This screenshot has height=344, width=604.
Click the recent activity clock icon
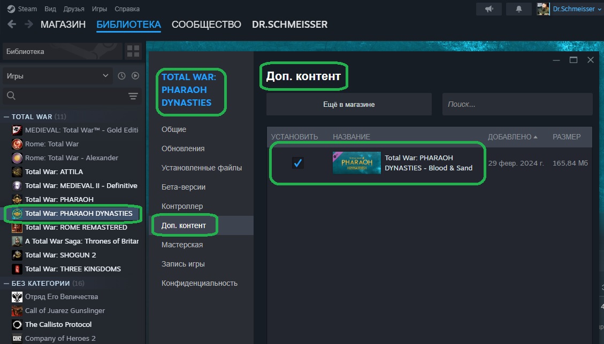coord(122,76)
